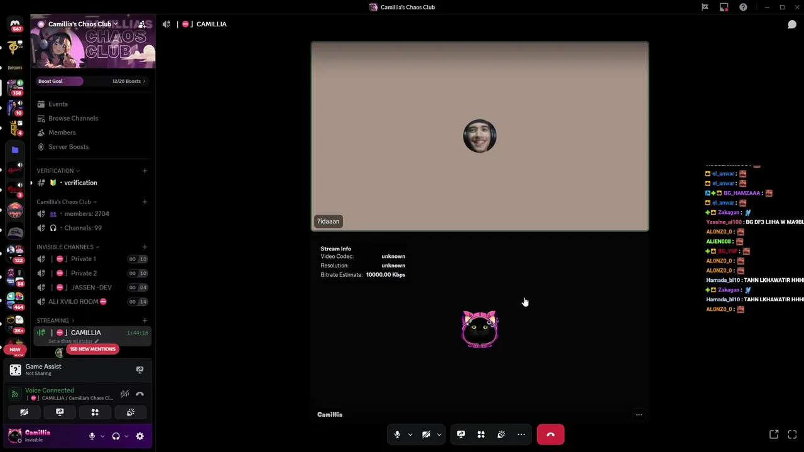The width and height of the screenshot is (804, 452).
Task: Turn on camera in sidebar voice panel
Action: point(24,412)
